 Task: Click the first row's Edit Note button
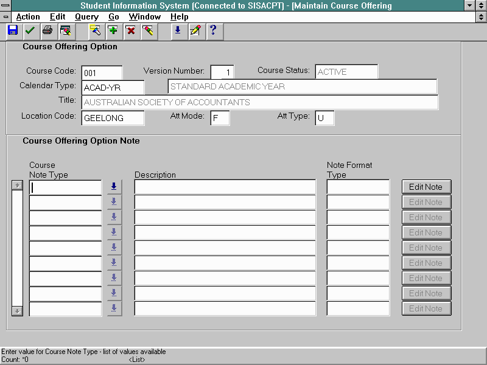pos(426,187)
